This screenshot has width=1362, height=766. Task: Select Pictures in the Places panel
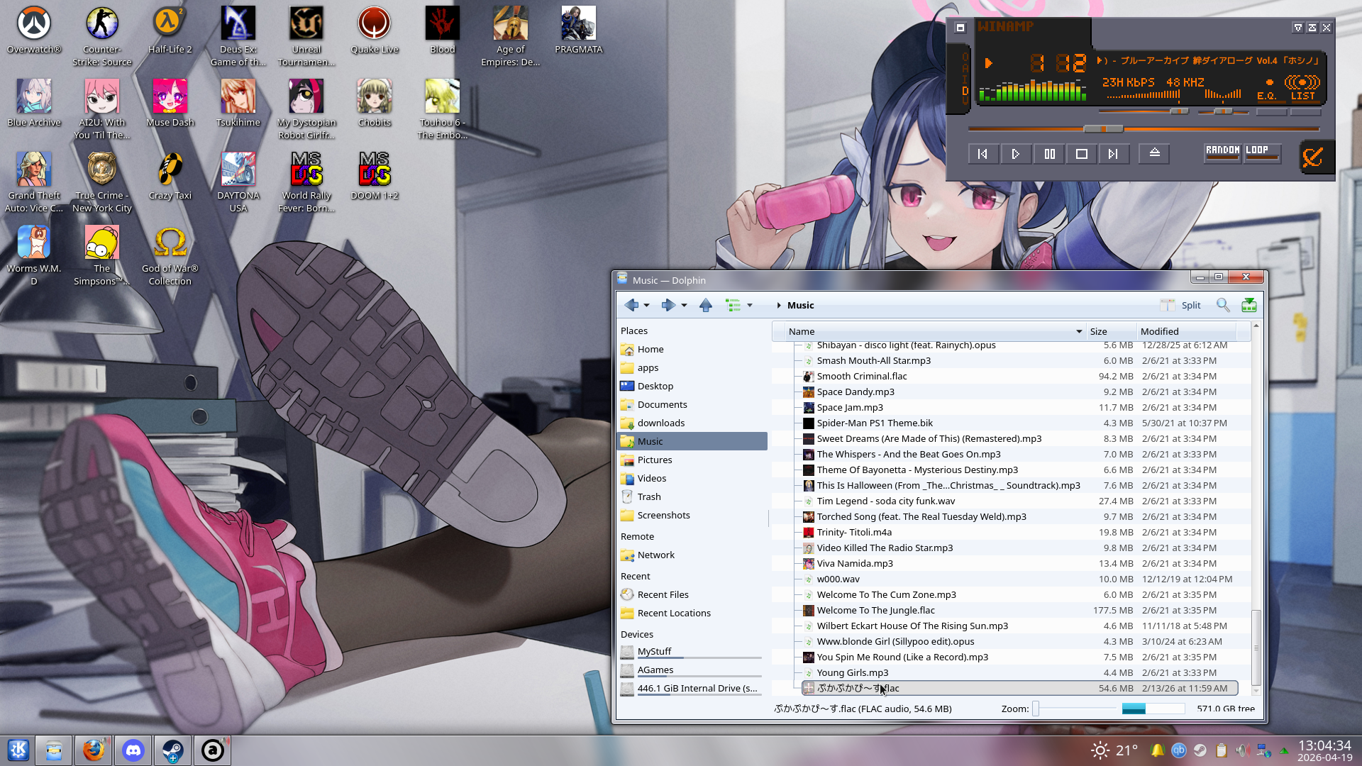[x=654, y=460]
